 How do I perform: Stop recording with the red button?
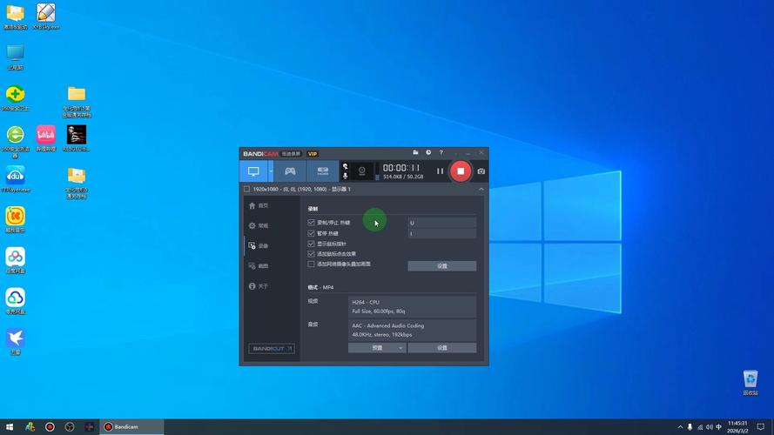(461, 171)
